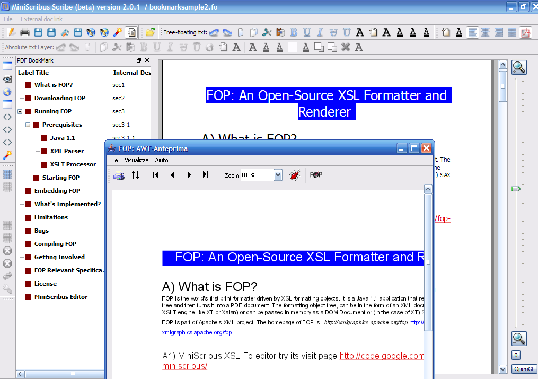538x379 pixels.
Task: Go to previous page in FOP preview
Action: [x=172, y=175]
